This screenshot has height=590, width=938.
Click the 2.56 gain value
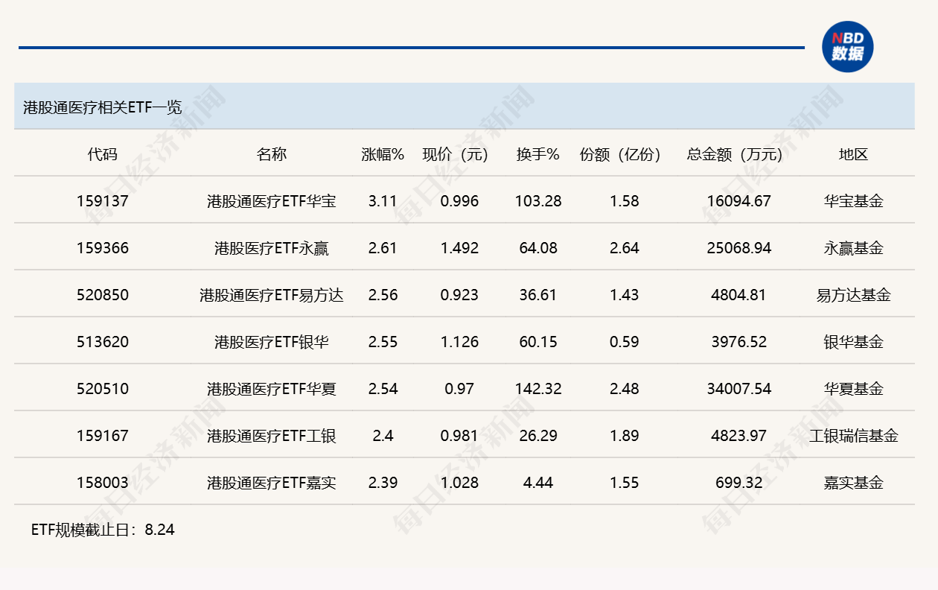383,295
